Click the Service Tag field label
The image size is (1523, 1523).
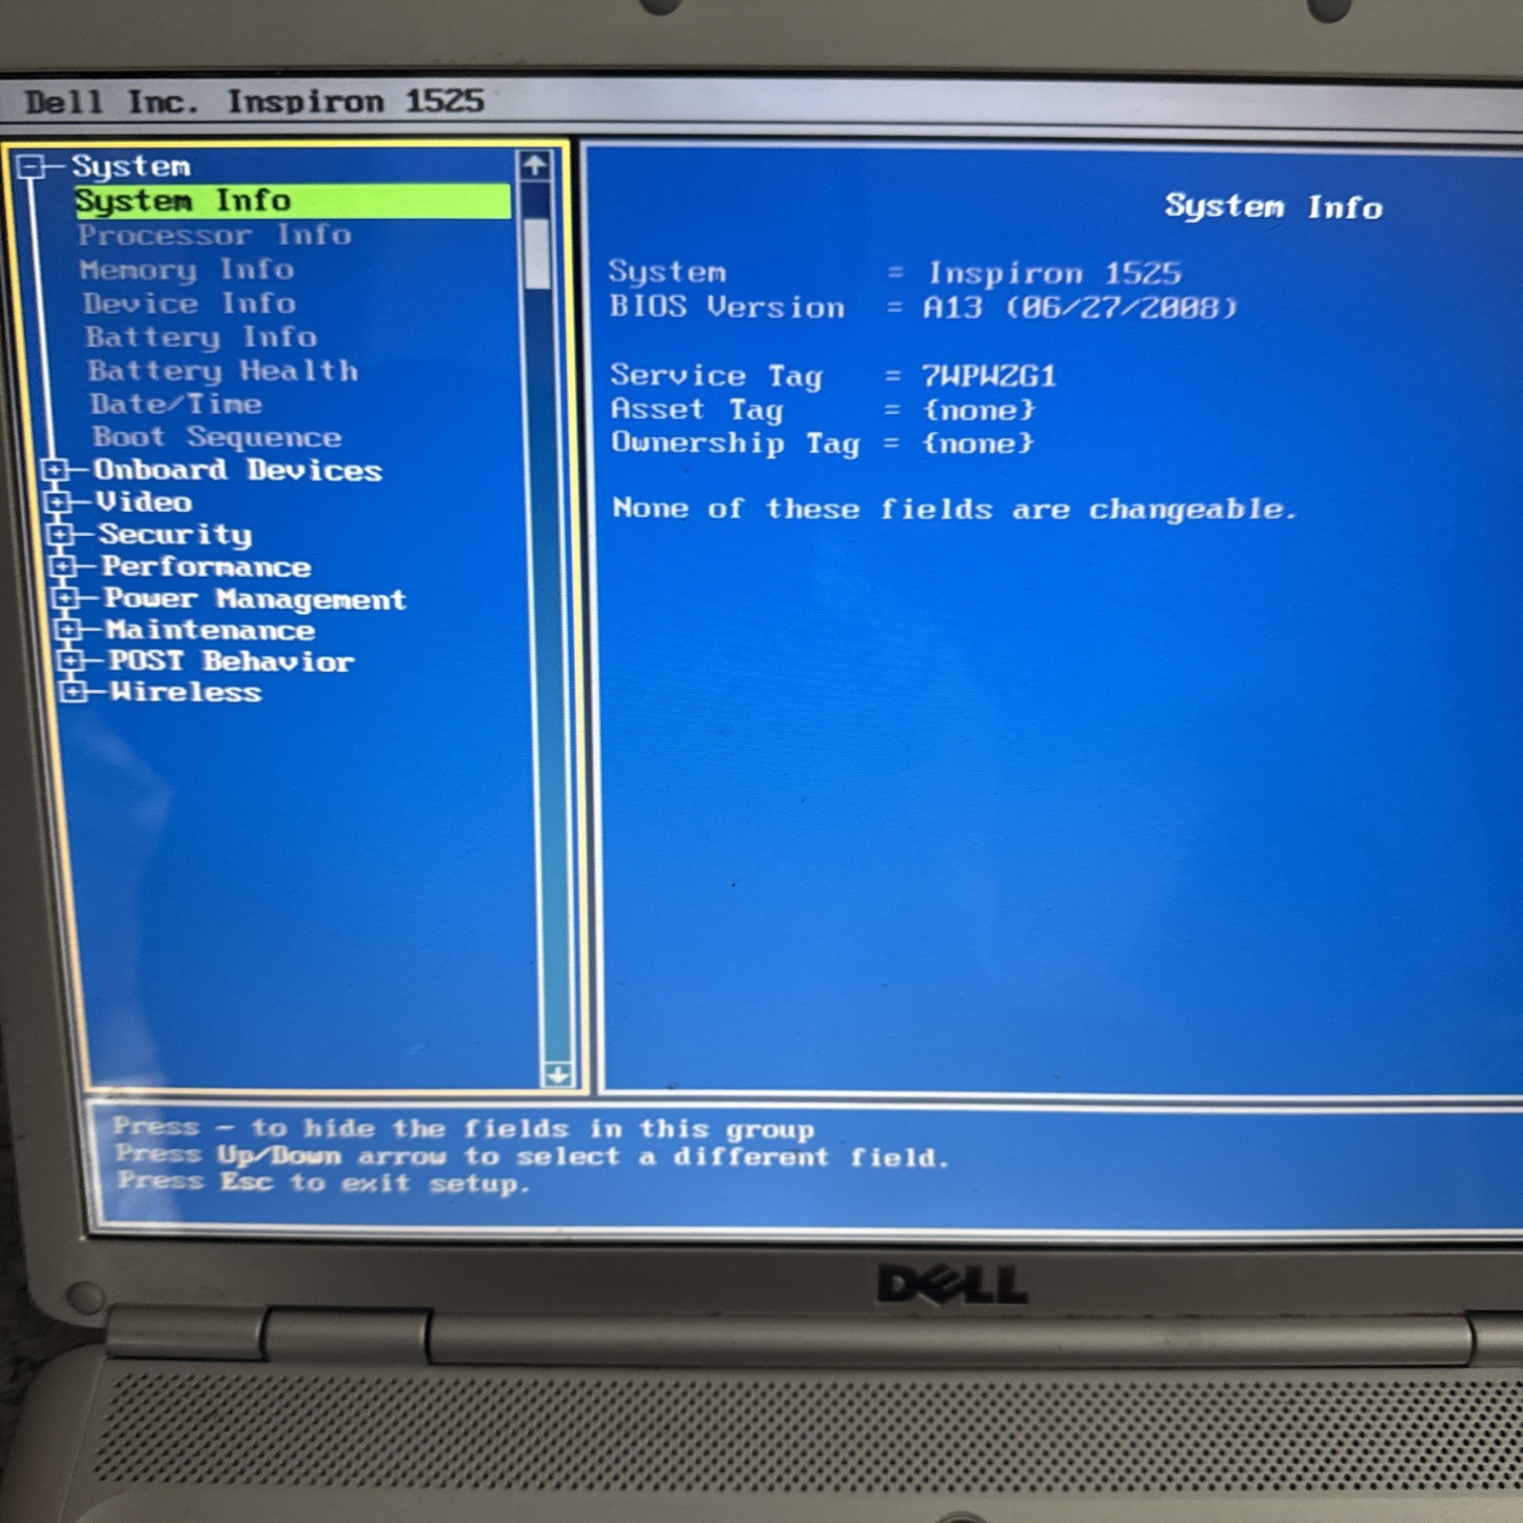(717, 376)
